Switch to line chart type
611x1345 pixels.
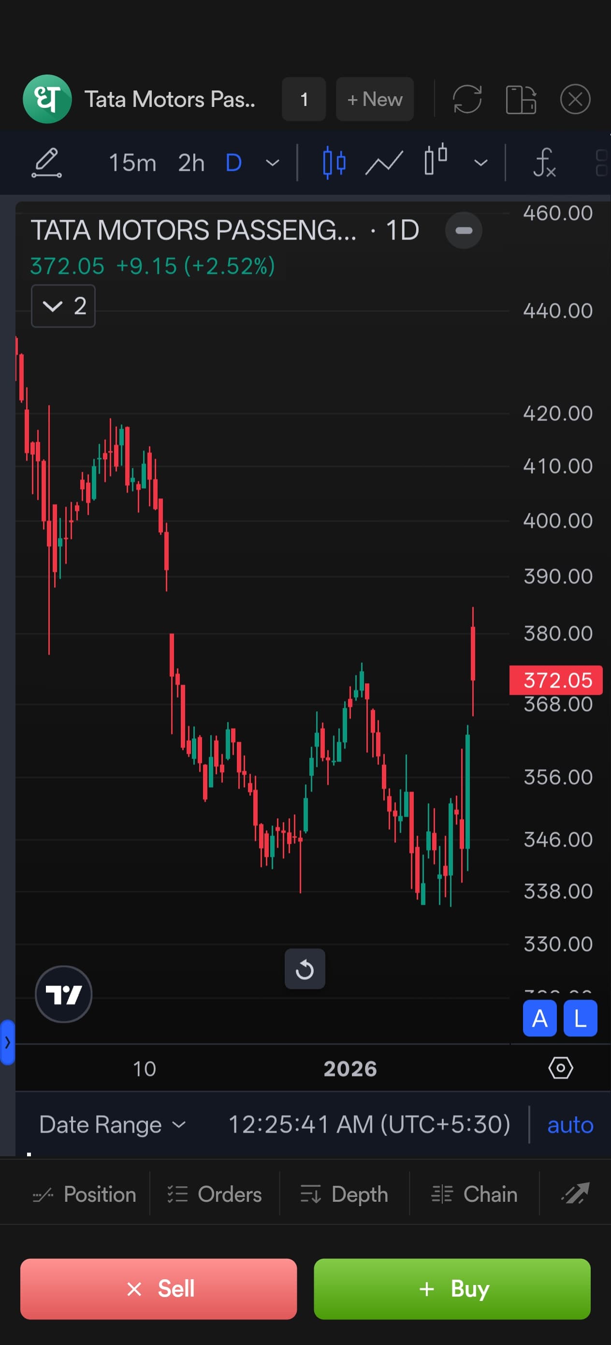click(x=384, y=163)
